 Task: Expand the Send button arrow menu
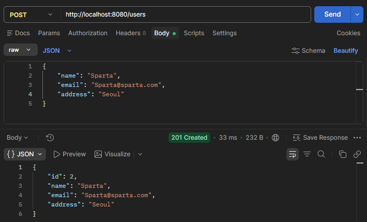coord(357,14)
